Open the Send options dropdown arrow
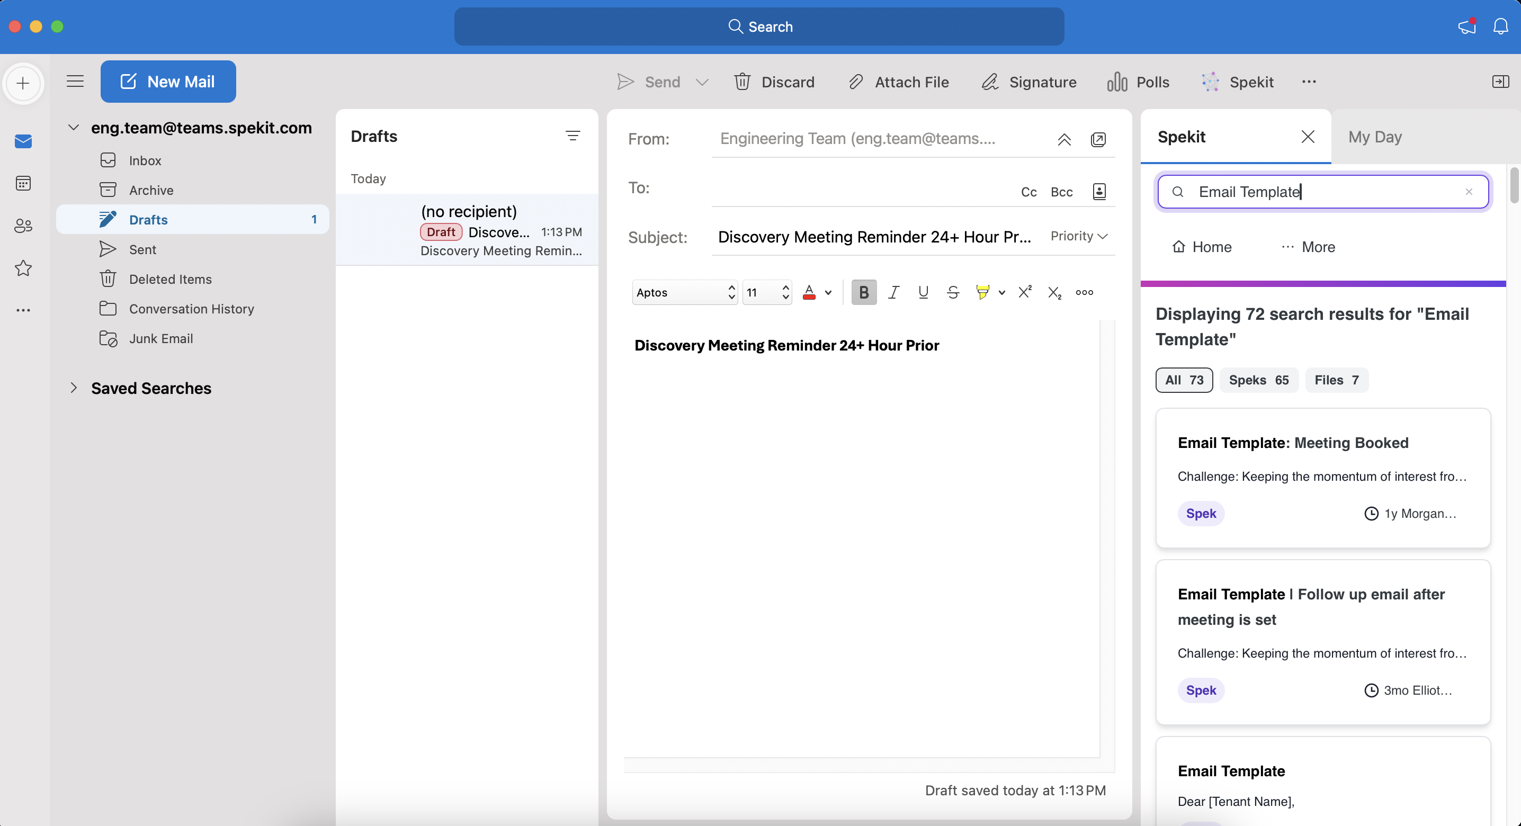Image resolution: width=1521 pixels, height=826 pixels. pyautogui.click(x=702, y=82)
